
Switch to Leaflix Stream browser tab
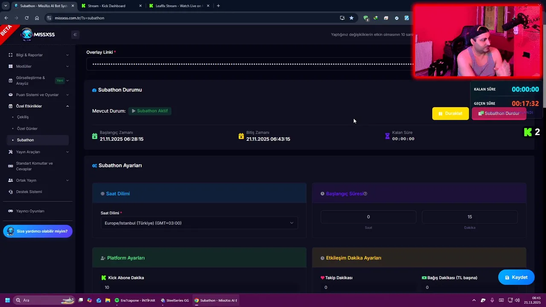pos(178,6)
